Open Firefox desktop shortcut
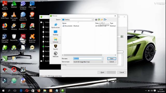166x93 pixels. [x=5, y=27]
